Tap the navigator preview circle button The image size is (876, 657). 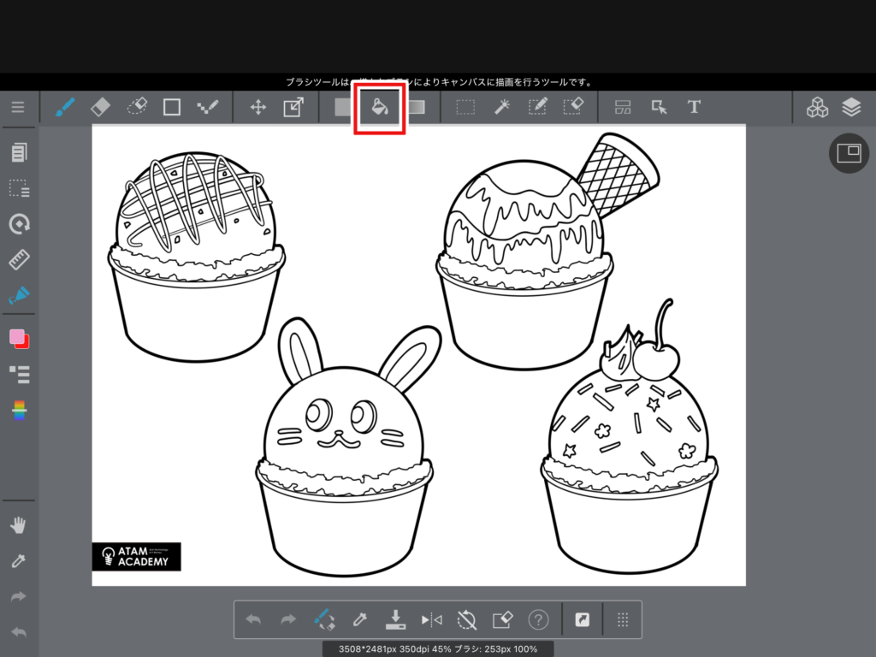(x=849, y=153)
